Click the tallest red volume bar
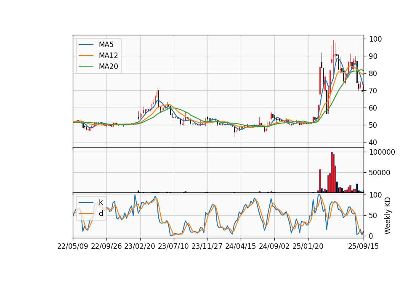Viewport: 404px width, 290px height. point(332,172)
